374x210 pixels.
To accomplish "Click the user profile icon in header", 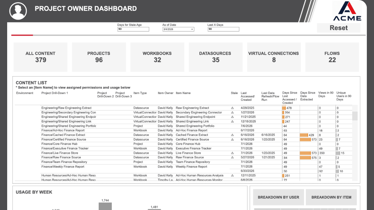I will 18,11.
